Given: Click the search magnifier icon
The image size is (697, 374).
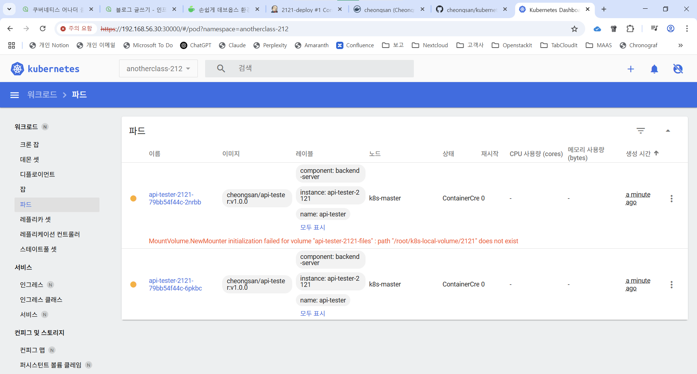Looking at the screenshot, I should pyautogui.click(x=221, y=68).
